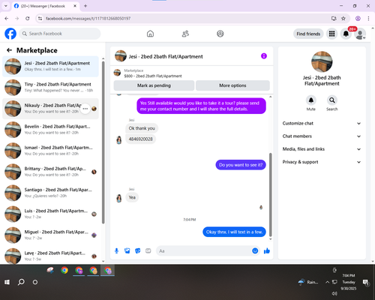375x300 pixels.
Task: Open Jesi conversation in the list
Action: (x=50, y=66)
